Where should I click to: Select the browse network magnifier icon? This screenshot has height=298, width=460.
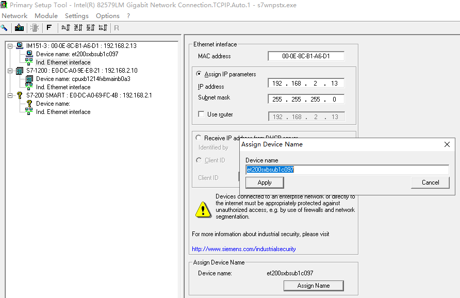click(x=4, y=28)
